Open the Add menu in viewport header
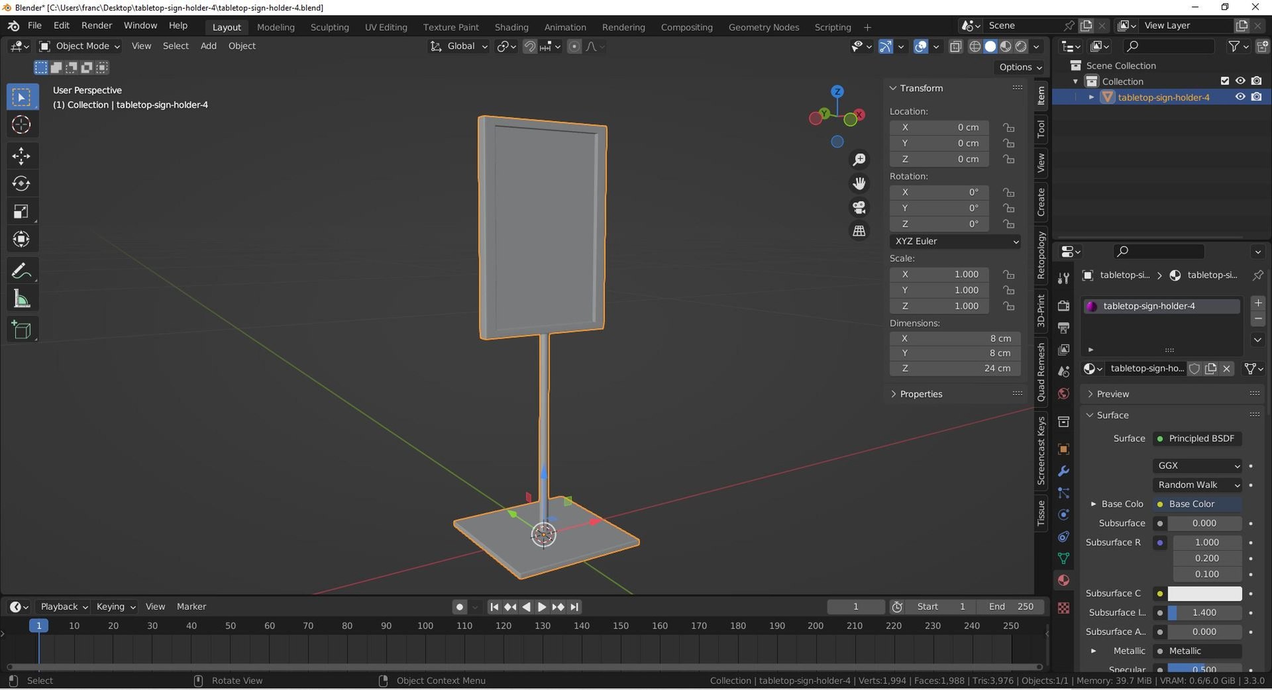This screenshot has height=690, width=1272. click(x=208, y=46)
